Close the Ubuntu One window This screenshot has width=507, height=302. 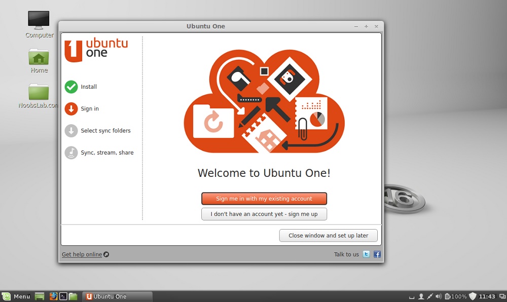pyautogui.click(x=376, y=27)
